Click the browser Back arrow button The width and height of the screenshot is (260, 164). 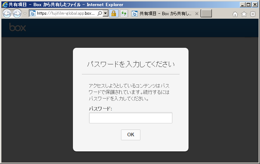tap(7, 13)
